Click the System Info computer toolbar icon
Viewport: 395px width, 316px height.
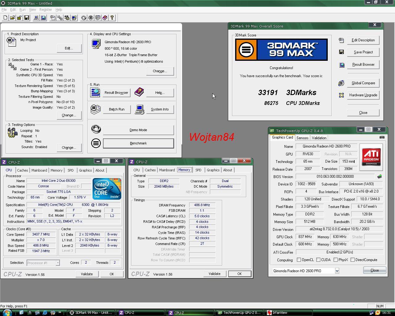[x=36, y=18]
